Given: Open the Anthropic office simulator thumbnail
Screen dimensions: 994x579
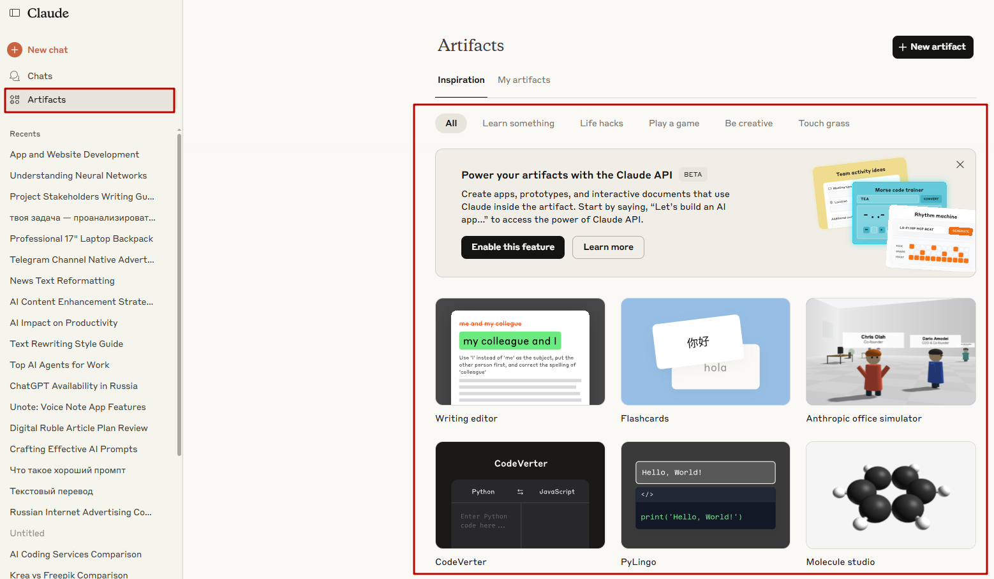Looking at the screenshot, I should (891, 351).
